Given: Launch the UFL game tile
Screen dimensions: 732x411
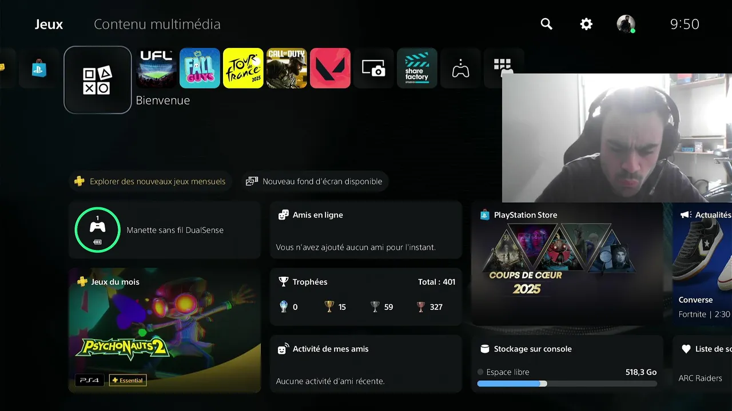Looking at the screenshot, I should (156, 68).
